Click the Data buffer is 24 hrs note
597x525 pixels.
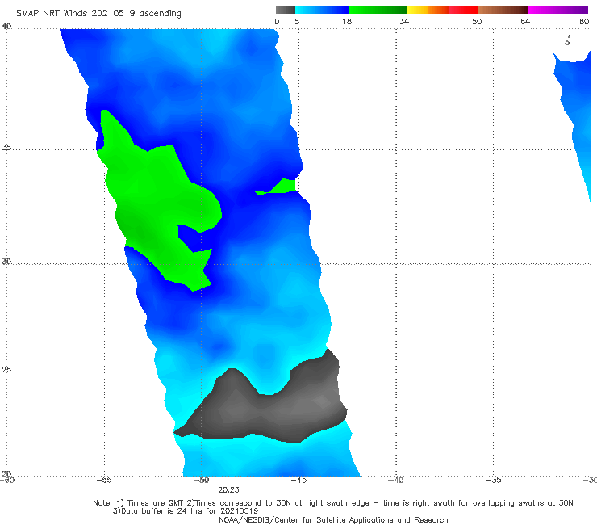pos(186,511)
